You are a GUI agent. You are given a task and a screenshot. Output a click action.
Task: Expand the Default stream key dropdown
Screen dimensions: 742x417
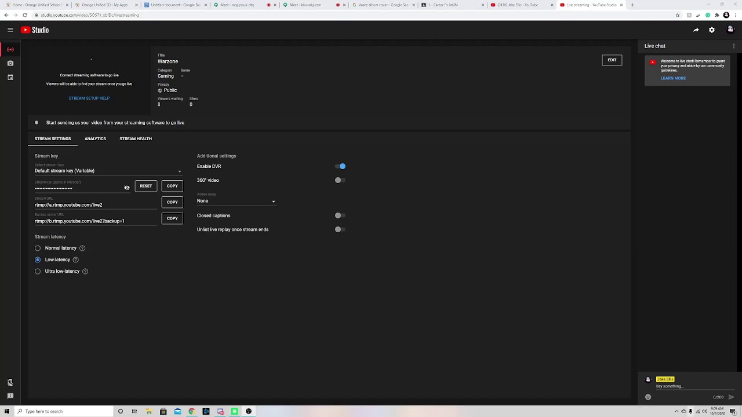pos(108,171)
